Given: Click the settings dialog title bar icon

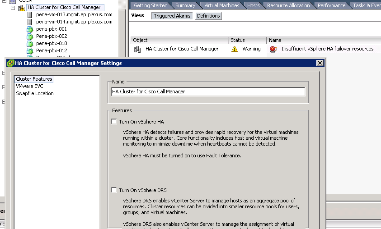Looking at the screenshot, I should click(10, 63).
